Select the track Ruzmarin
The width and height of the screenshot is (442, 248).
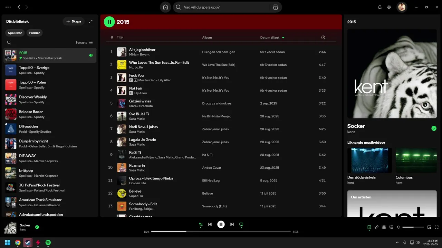click(137, 165)
